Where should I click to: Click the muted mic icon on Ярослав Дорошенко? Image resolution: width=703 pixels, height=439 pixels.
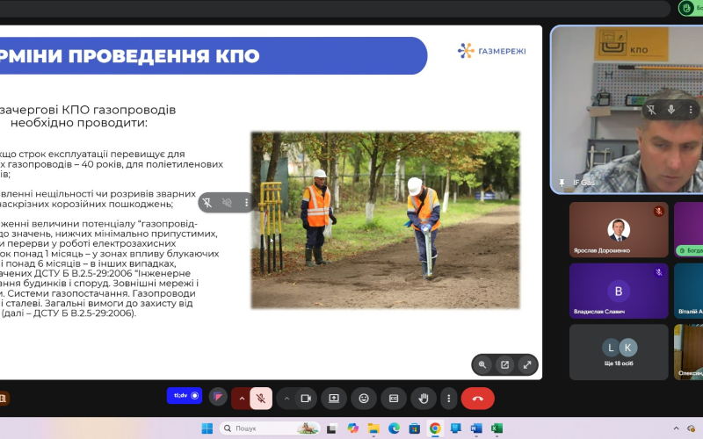click(658, 211)
